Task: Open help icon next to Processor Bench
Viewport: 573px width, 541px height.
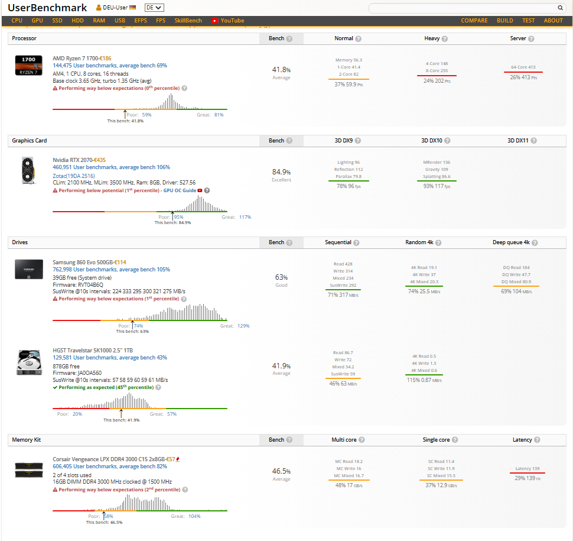Action: (x=289, y=39)
